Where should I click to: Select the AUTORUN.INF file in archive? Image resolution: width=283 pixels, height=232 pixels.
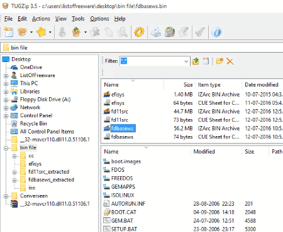128,204
